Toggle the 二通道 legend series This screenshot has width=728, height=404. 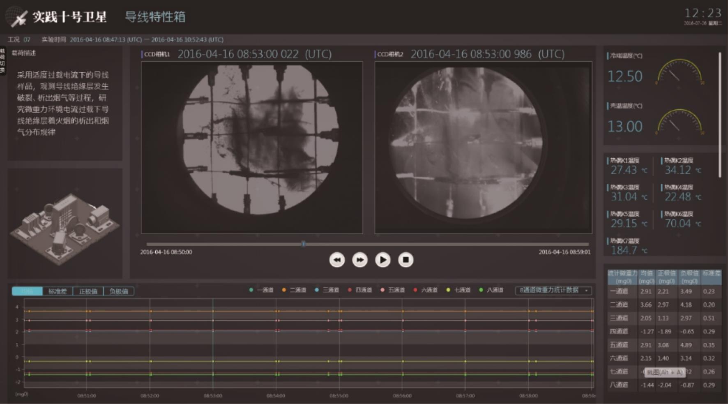(x=294, y=290)
